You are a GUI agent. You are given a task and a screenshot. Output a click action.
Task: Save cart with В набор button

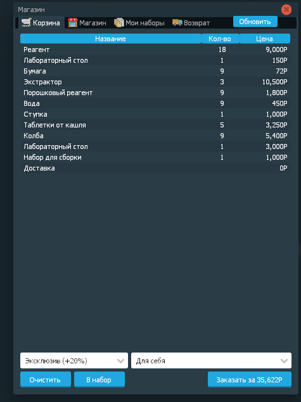click(99, 379)
